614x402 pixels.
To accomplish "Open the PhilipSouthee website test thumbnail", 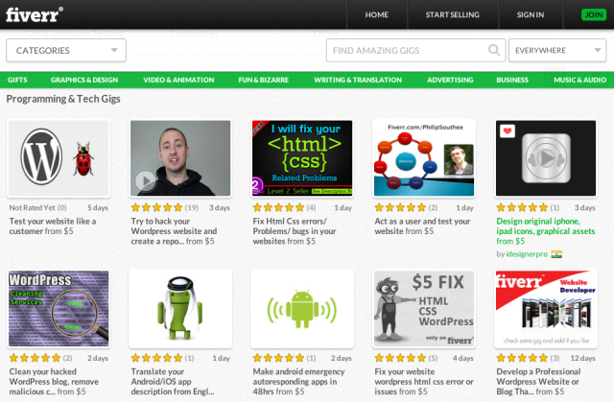I will point(424,158).
